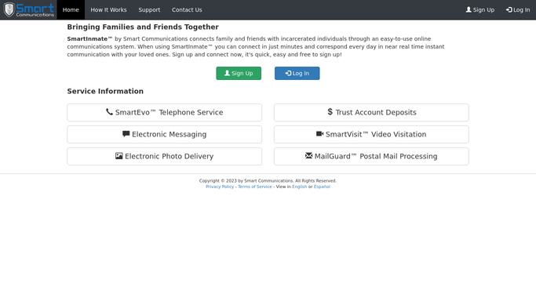The image size is (536, 301).
Task: Open Contact Us in navigation bar
Action: [x=187, y=9]
